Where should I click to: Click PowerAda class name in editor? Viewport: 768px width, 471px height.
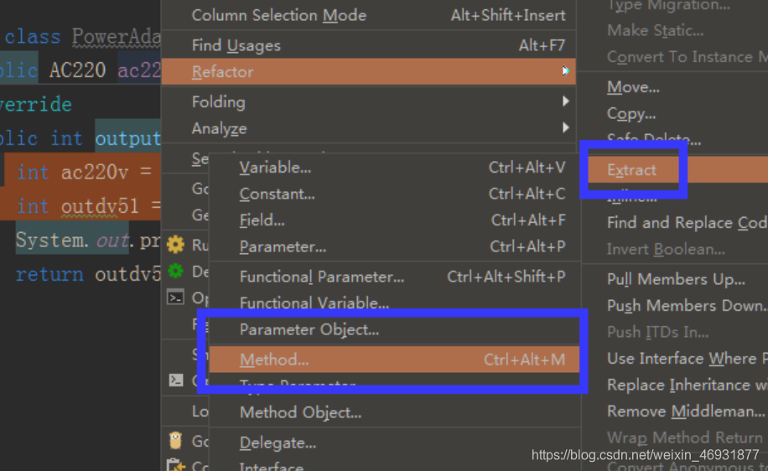point(117,37)
